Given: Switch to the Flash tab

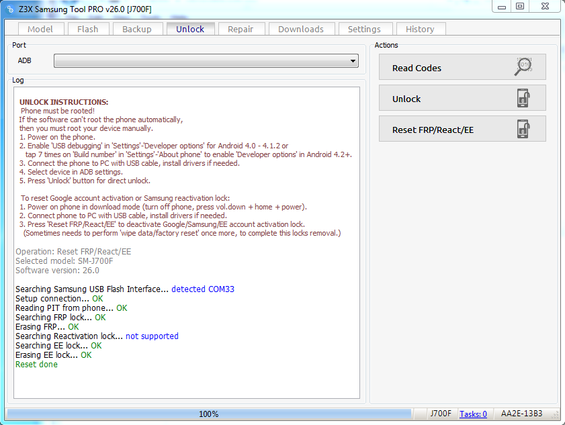Looking at the screenshot, I should point(87,29).
